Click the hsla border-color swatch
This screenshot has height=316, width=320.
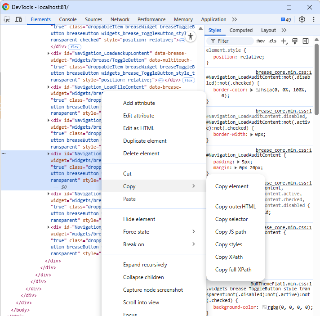[258, 90]
